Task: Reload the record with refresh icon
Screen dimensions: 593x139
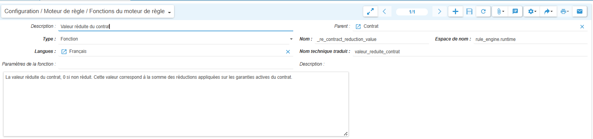Action: coord(483,12)
